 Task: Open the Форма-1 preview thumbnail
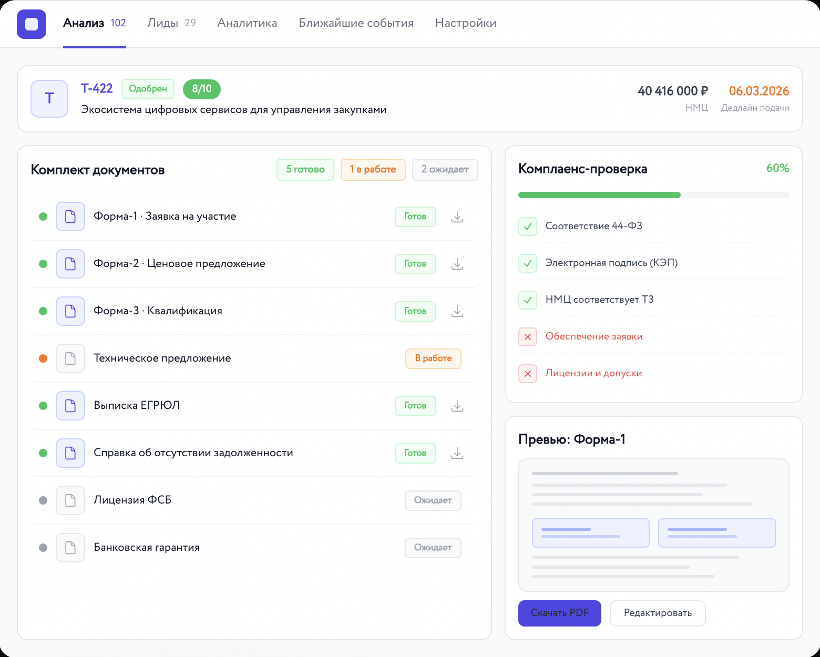coord(653,525)
